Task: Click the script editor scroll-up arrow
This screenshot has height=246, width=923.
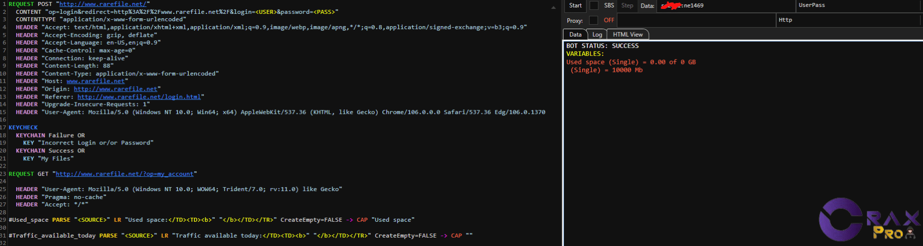Action: point(554,7)
